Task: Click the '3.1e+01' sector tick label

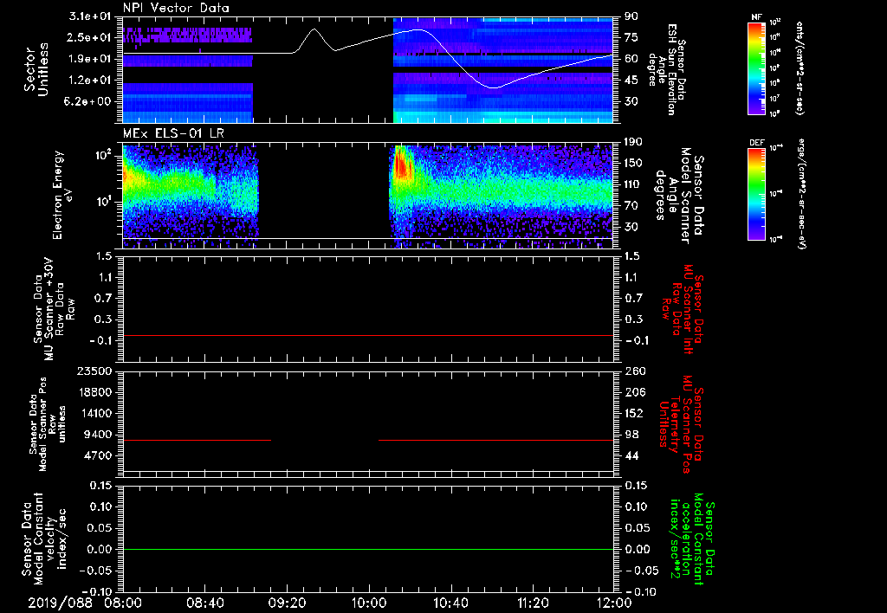Action: click(x=90, y=16)
